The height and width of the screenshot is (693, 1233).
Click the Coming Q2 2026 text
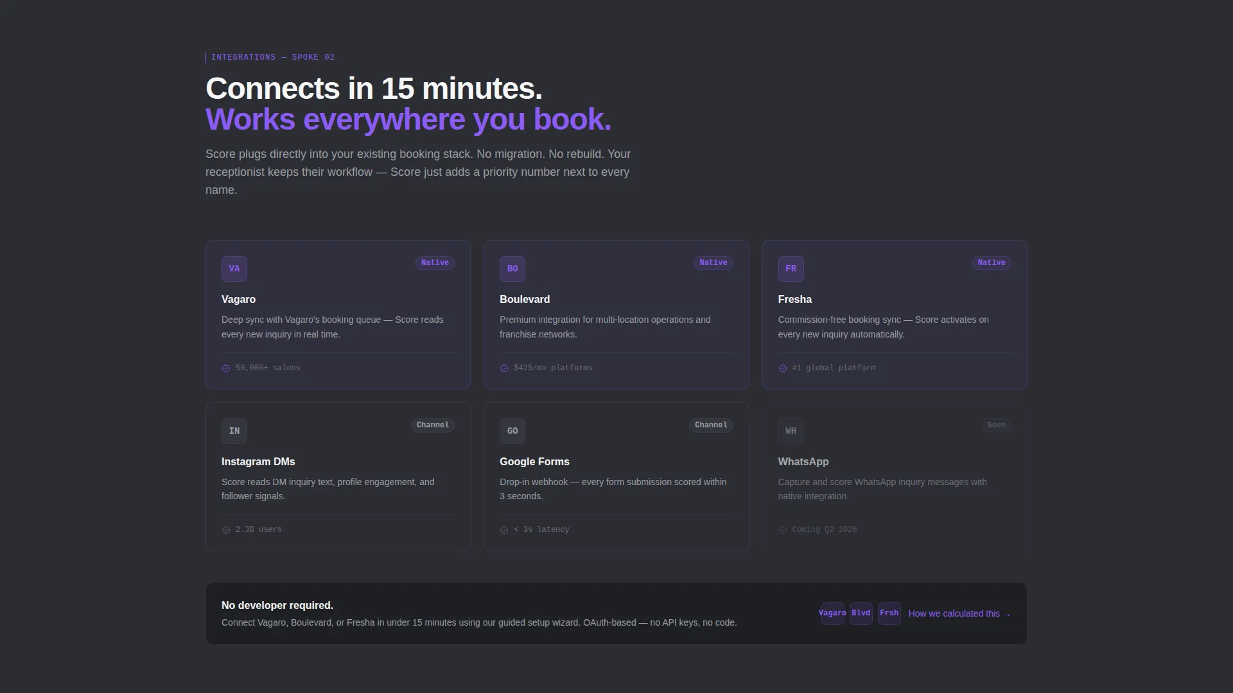pyautogui.click(x=824, y=530)
